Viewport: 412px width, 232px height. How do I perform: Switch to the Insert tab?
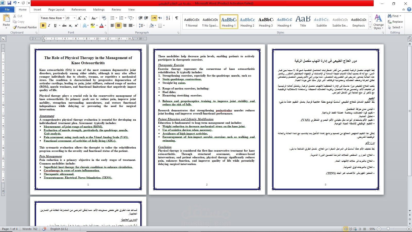click(37, 10)
